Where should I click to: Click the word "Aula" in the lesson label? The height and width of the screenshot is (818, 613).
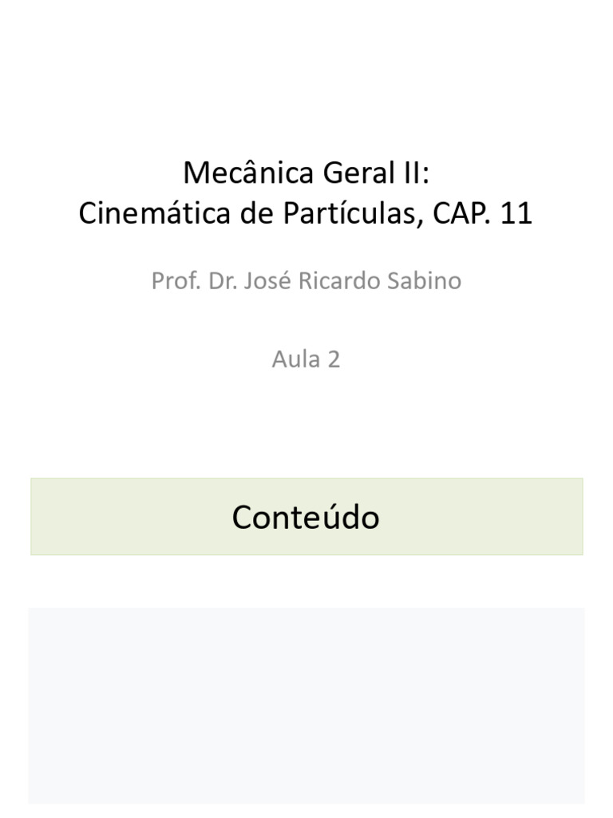tap(296, 359)
